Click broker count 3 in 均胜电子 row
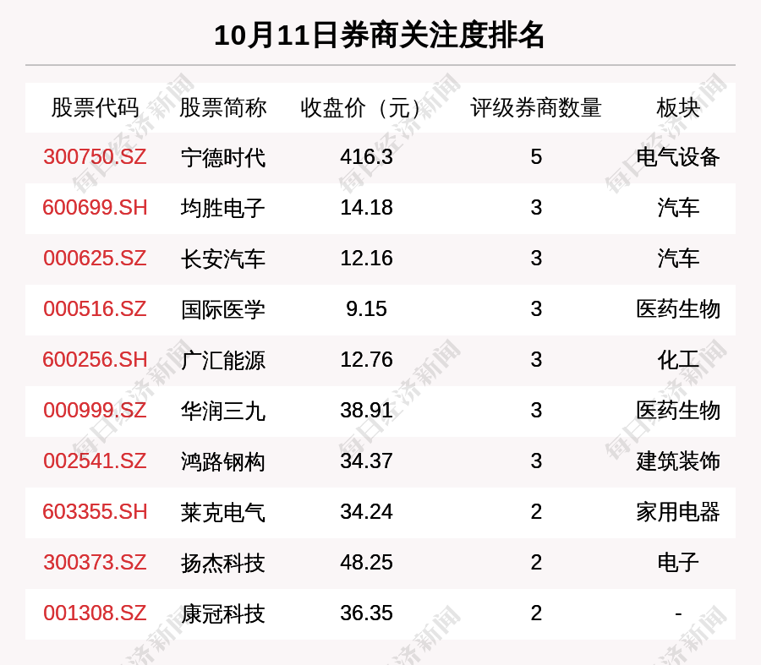761x665 pixels. pyautogui.click(x=536, y=208)
